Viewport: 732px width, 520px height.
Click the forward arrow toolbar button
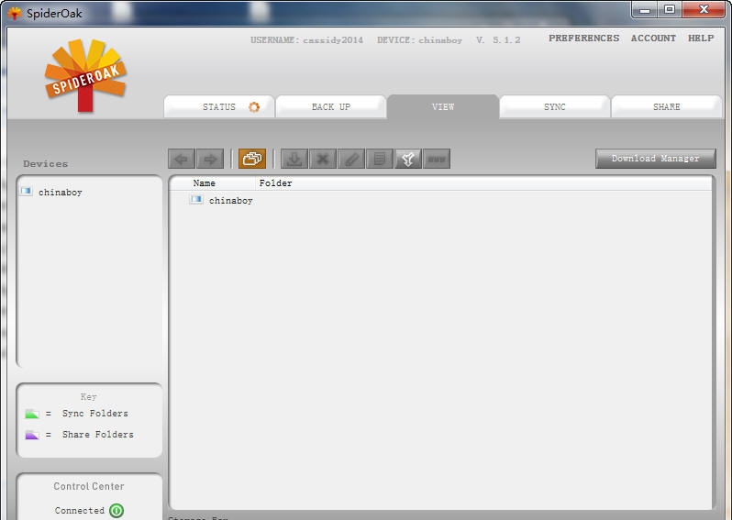210,160
